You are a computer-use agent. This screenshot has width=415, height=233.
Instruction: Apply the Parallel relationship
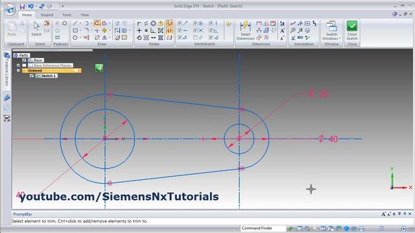tap(146, 23)
